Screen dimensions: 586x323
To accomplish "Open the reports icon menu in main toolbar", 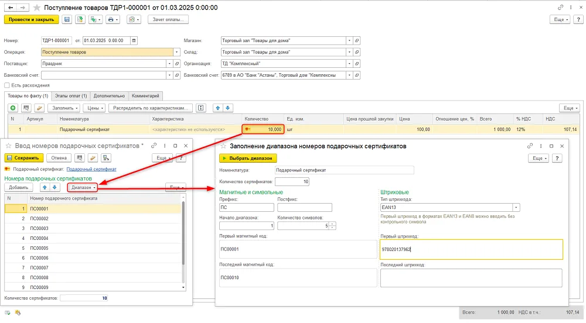I will point(134,19).
